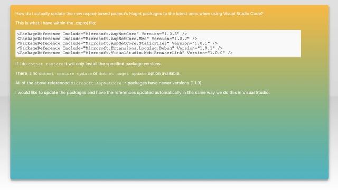Select the Microsoft.AspNetCore.Mvc PackageReference line
The image size is (338, 190).
(x=107, y=39)
